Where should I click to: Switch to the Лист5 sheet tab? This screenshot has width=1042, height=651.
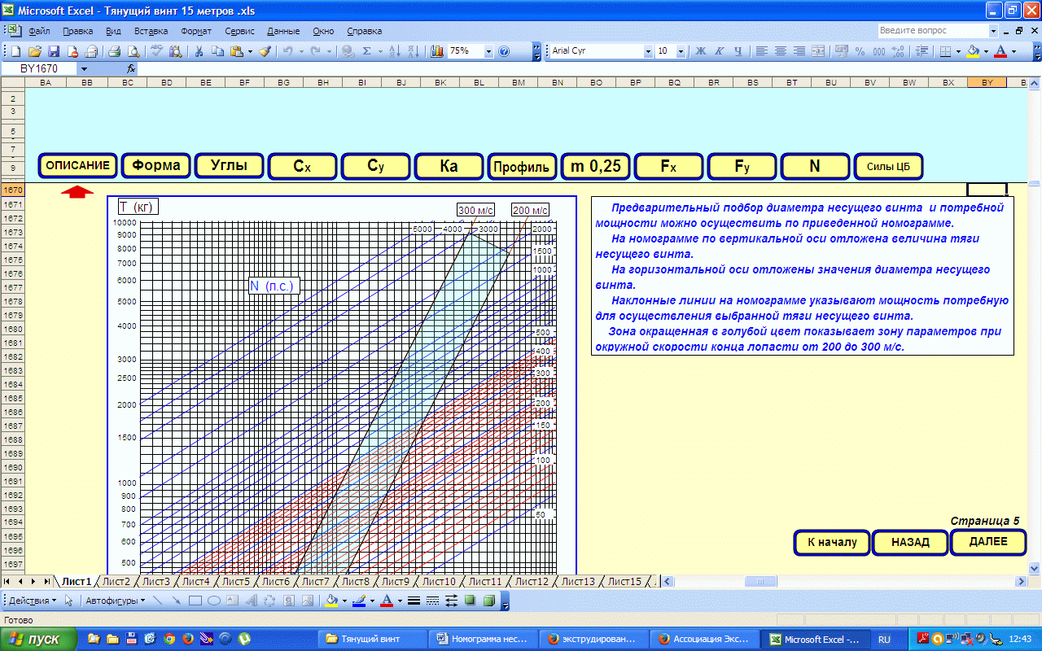tap(236, 581)
